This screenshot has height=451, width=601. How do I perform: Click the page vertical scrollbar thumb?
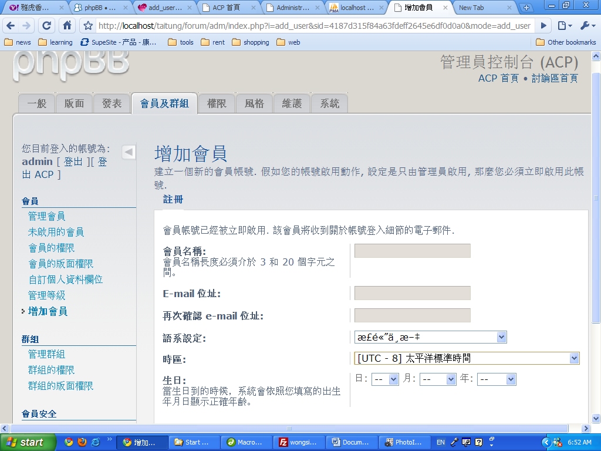(x=596, y=197)
